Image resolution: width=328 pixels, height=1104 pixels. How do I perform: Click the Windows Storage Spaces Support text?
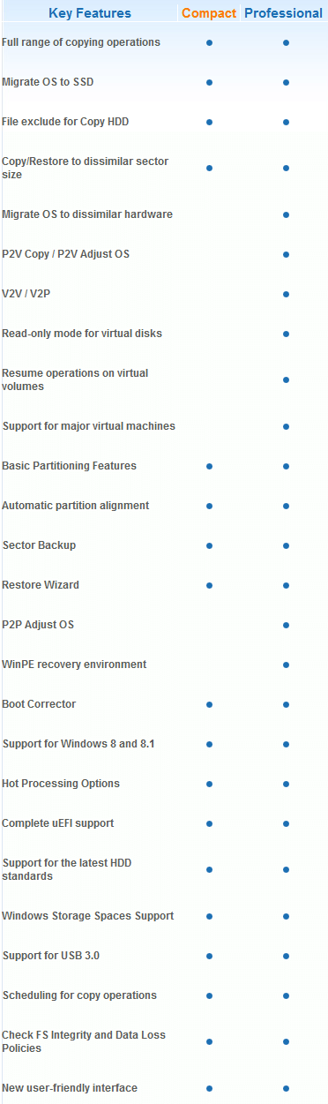pos(88,916)
